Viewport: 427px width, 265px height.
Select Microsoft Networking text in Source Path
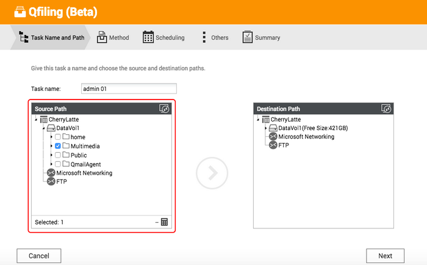click(84, 173)
